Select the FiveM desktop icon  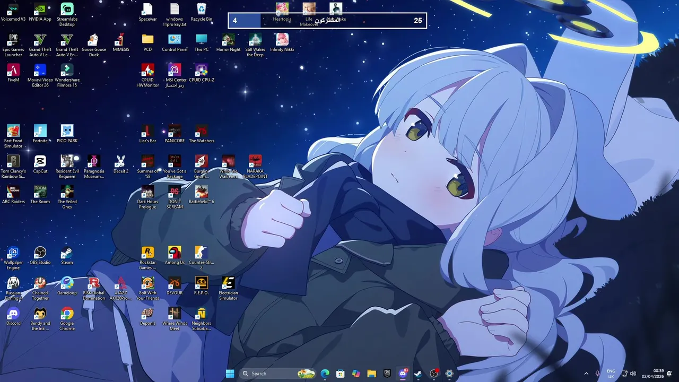click(13, 73)
